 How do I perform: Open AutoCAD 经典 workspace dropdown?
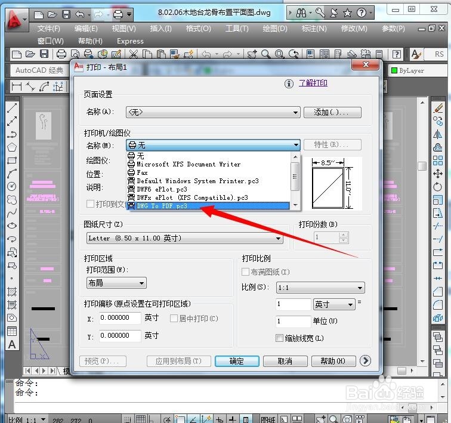pos(39,70)
